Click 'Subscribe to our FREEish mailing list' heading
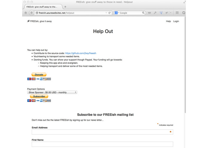 tap(105, 115)
